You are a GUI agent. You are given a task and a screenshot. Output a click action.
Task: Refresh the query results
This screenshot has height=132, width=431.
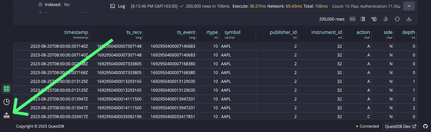(x=397, y=19)
